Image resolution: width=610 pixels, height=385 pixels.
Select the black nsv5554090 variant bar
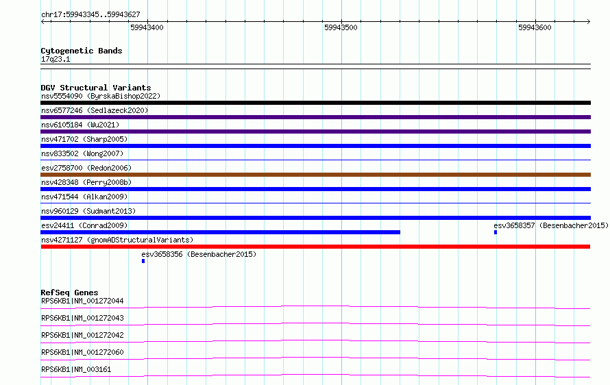tap(315, 103)
